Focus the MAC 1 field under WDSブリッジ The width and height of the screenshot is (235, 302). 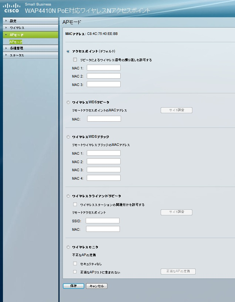[x=103, y=153]
